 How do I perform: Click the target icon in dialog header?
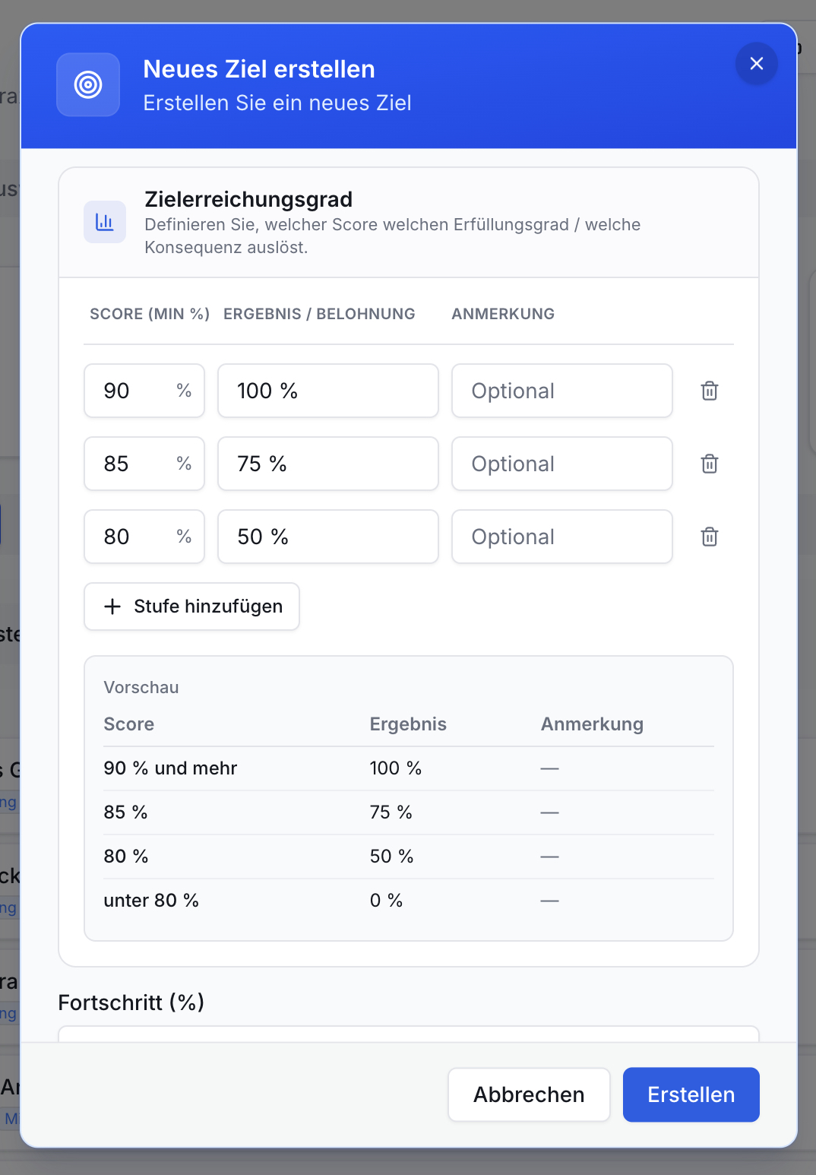point(88,84)
